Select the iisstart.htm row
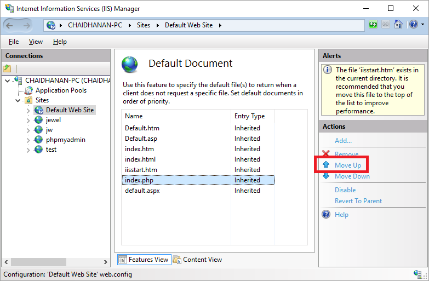The height and width of the screenshot is (281, 429). [198, 170]
